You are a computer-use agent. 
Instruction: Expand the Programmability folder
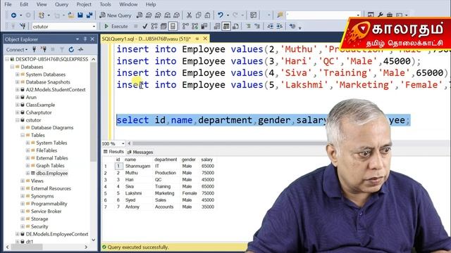[x=23, y=204]
